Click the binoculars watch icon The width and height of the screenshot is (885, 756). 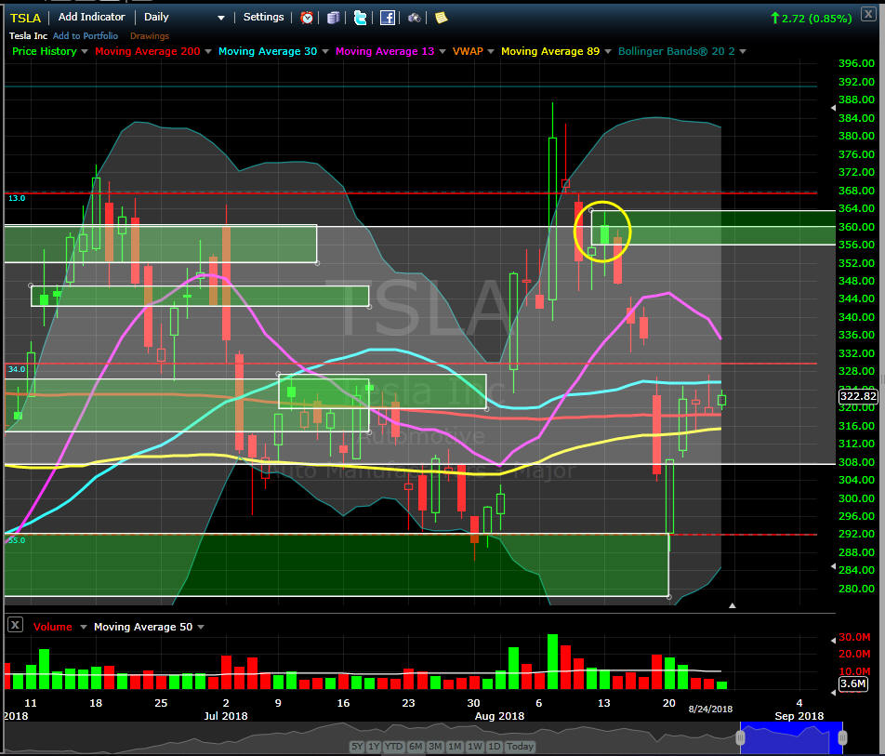pos(415,18)
